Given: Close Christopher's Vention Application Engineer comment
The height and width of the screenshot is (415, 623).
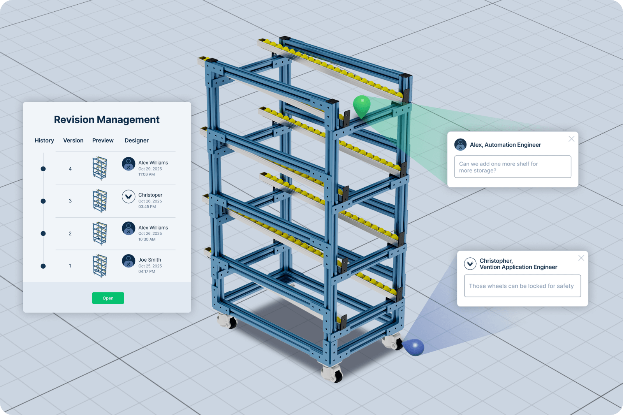Looking at the screenshot, I should (x=581, y=258).
